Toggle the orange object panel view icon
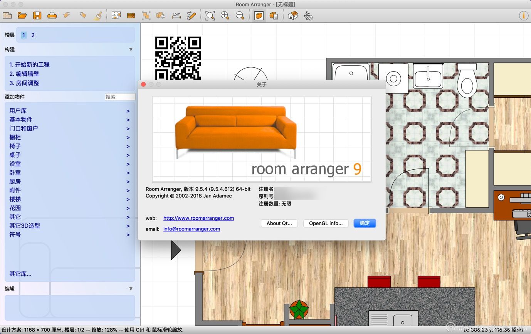The height and width of the screenshot is (334, 531). 259,16
